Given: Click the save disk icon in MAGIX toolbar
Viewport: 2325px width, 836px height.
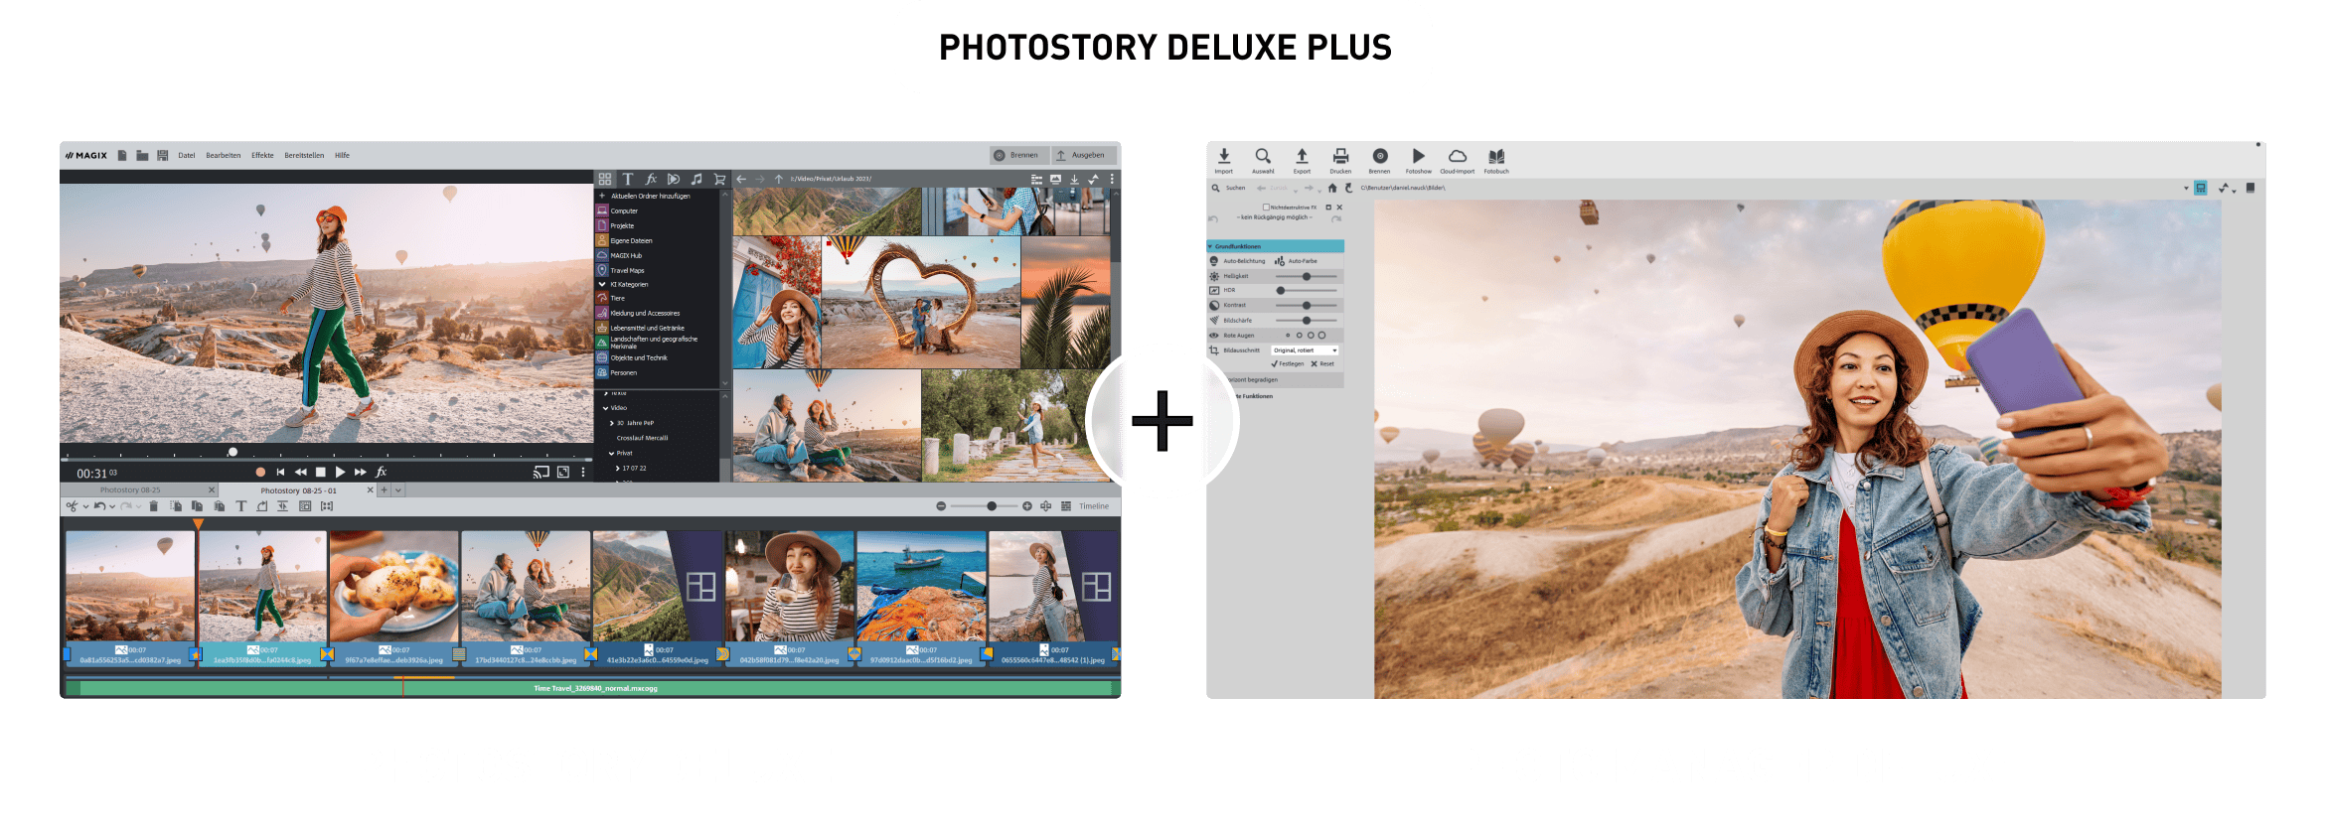Looking at the screenshot, I should (x=163, y=156).
